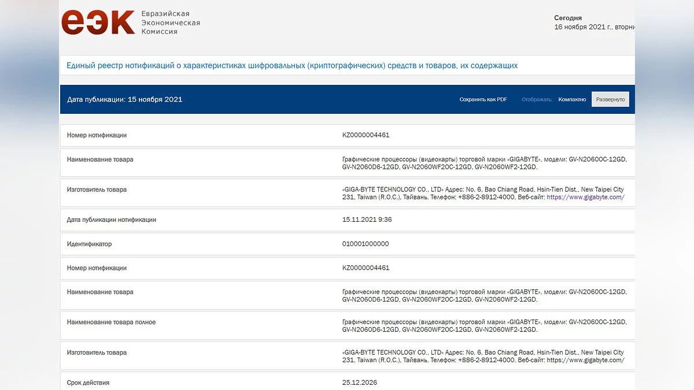Click the Дата публикации нотификации label
694x390 pixels.
(111, 220)
